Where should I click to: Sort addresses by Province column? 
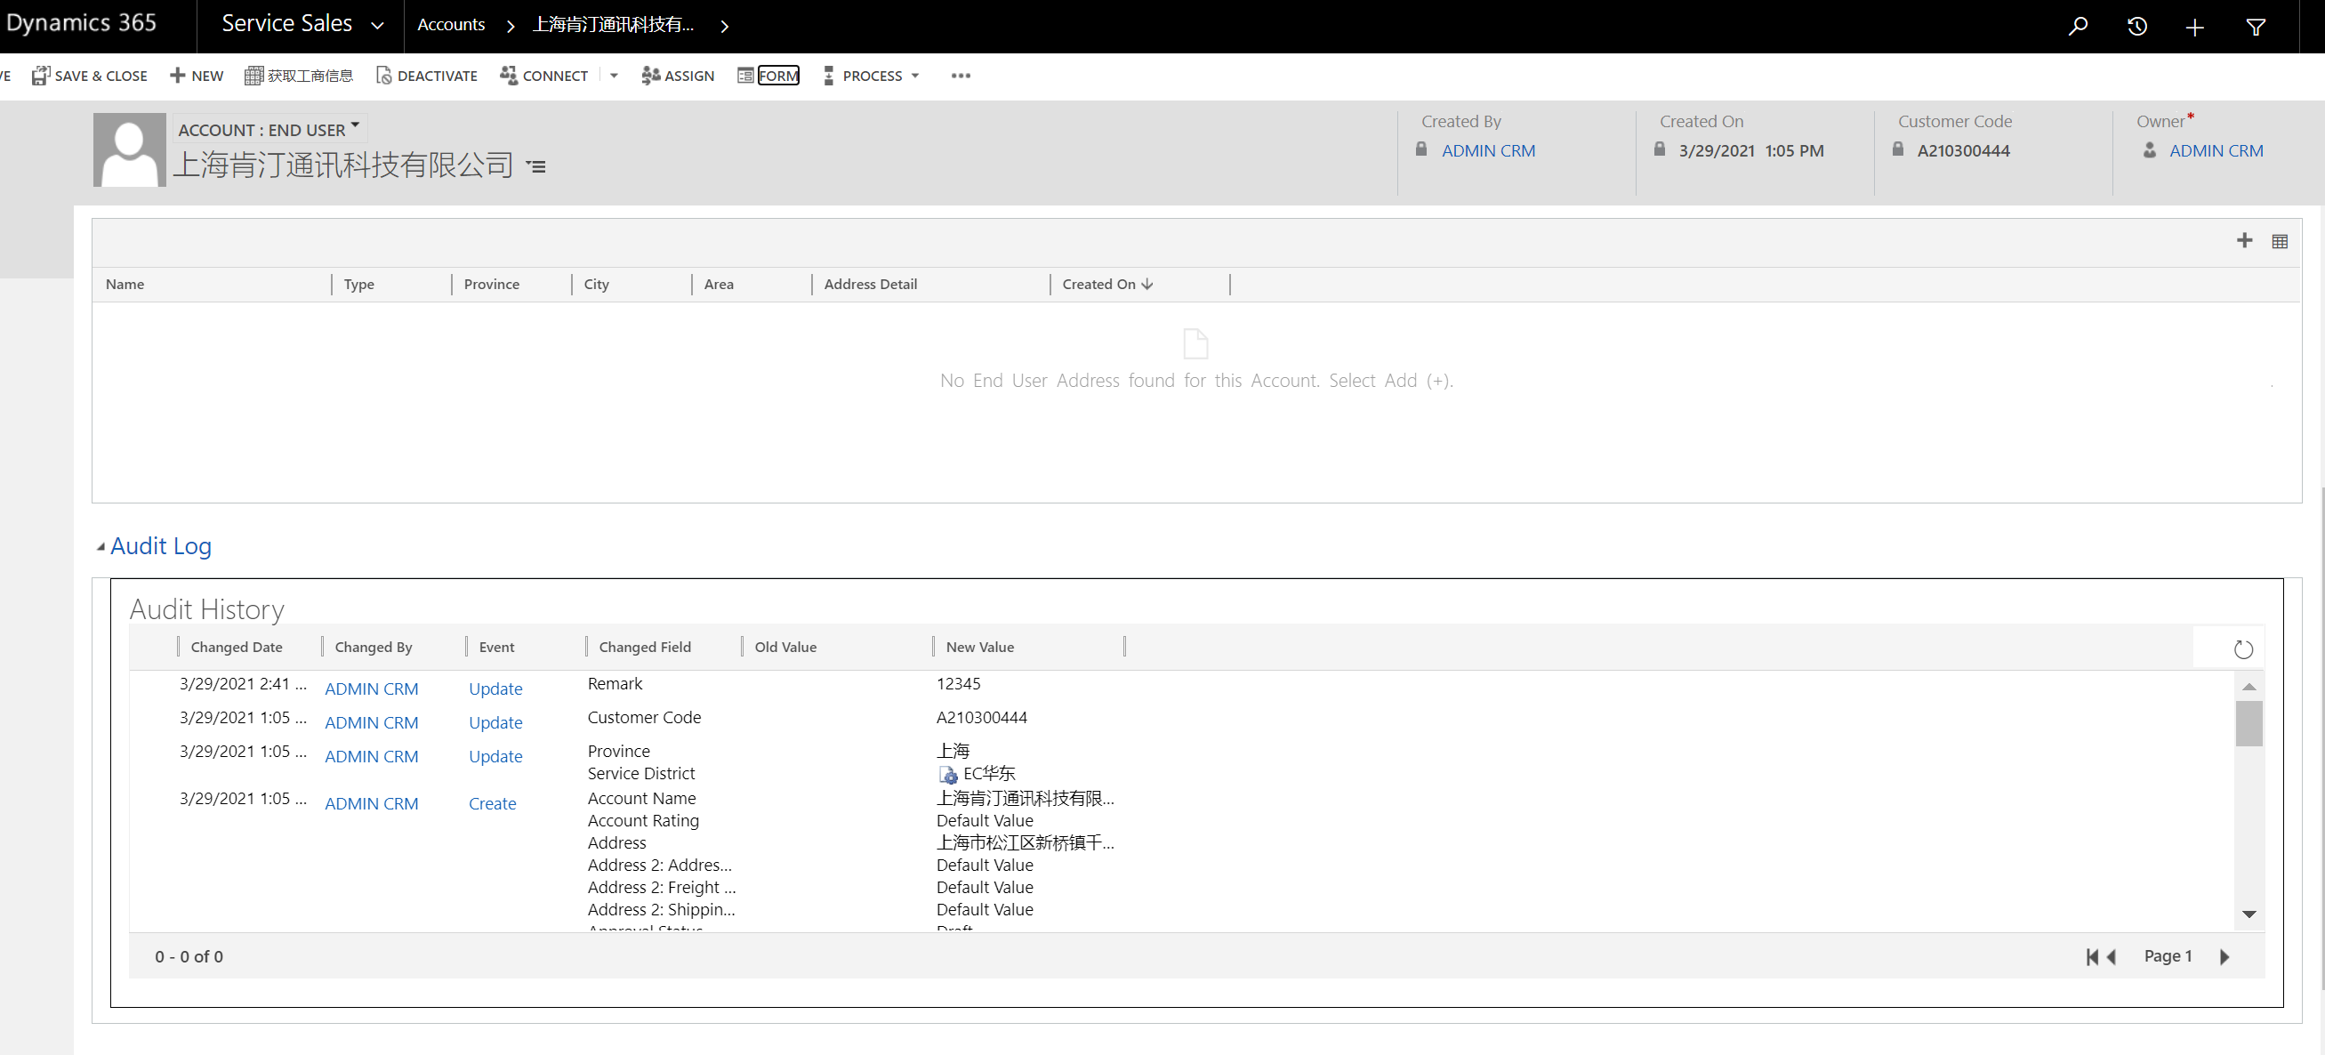coord(491,285)
